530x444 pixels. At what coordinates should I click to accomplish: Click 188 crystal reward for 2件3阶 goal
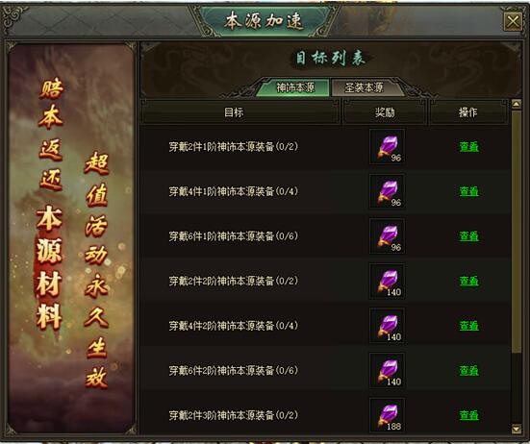tap(387, 415)
